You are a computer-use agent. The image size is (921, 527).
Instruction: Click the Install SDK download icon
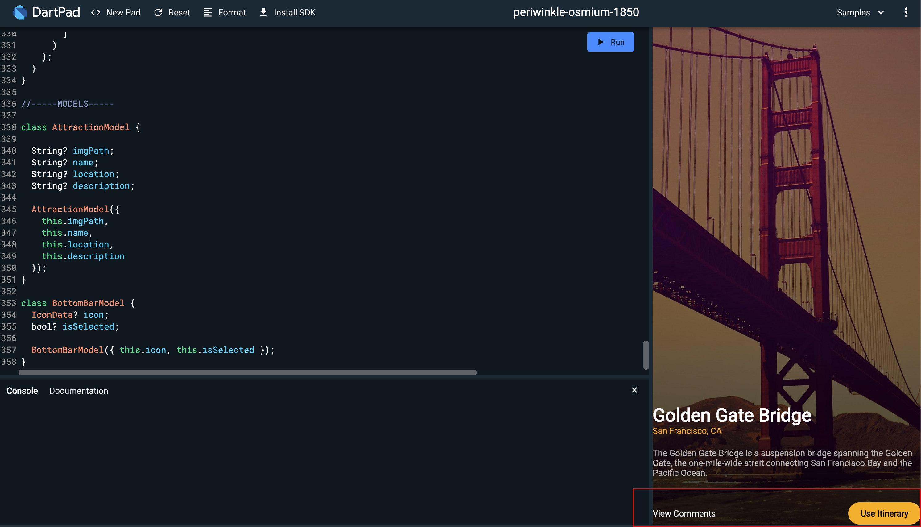(264, 12)
